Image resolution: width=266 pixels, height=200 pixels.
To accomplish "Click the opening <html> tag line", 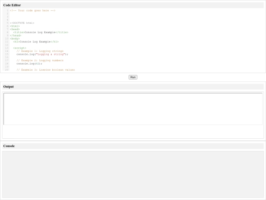I will pyautogui.click(x=15, y=26).
